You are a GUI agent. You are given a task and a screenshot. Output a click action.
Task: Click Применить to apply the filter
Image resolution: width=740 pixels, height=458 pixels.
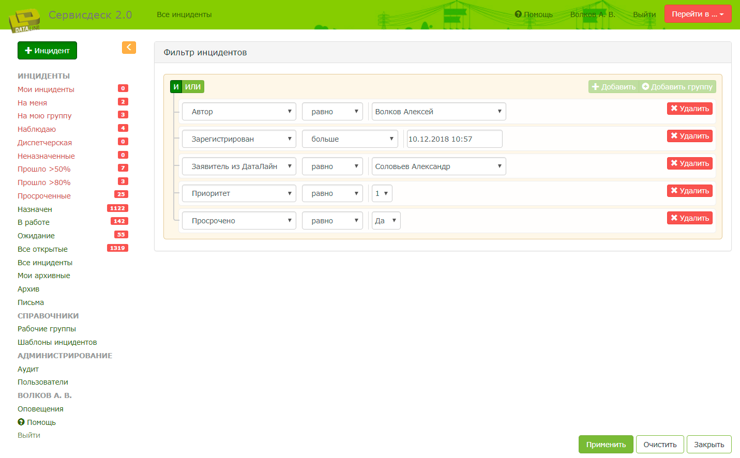point(606,445)
